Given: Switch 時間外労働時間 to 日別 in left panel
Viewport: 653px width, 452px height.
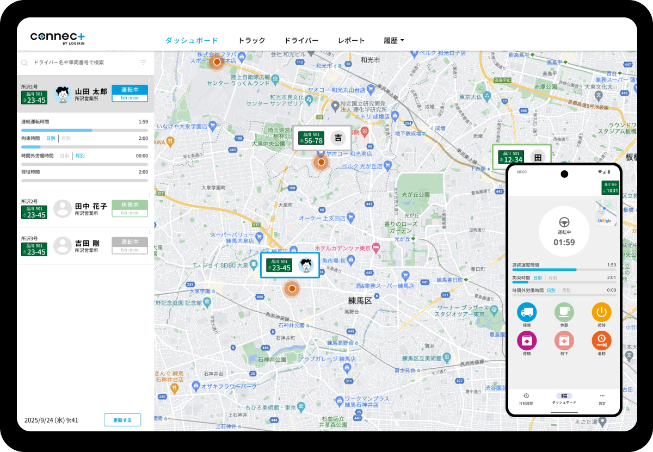Looking at the screenshot, I should coord(65,156).
